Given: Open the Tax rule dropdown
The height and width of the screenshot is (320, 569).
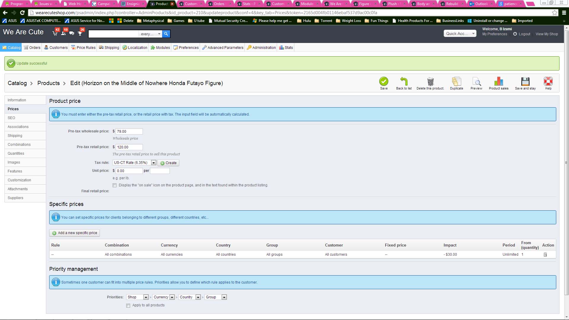Looking at the screenshot, I should [x=134, y=163].
